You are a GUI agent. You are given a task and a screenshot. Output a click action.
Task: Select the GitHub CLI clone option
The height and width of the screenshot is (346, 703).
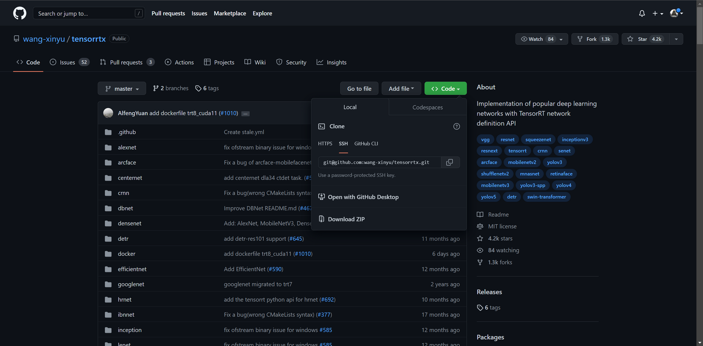coord(366,144)
